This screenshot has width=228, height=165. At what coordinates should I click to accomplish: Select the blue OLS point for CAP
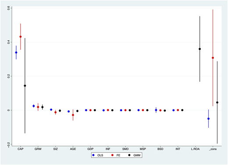[16, 52]
